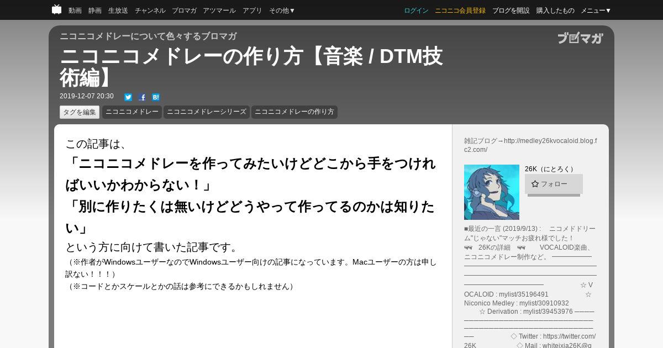Open 購入したもの link
The width and height of the screenshot is (663, 348).
pyautogui.click(x=555, y=10)
